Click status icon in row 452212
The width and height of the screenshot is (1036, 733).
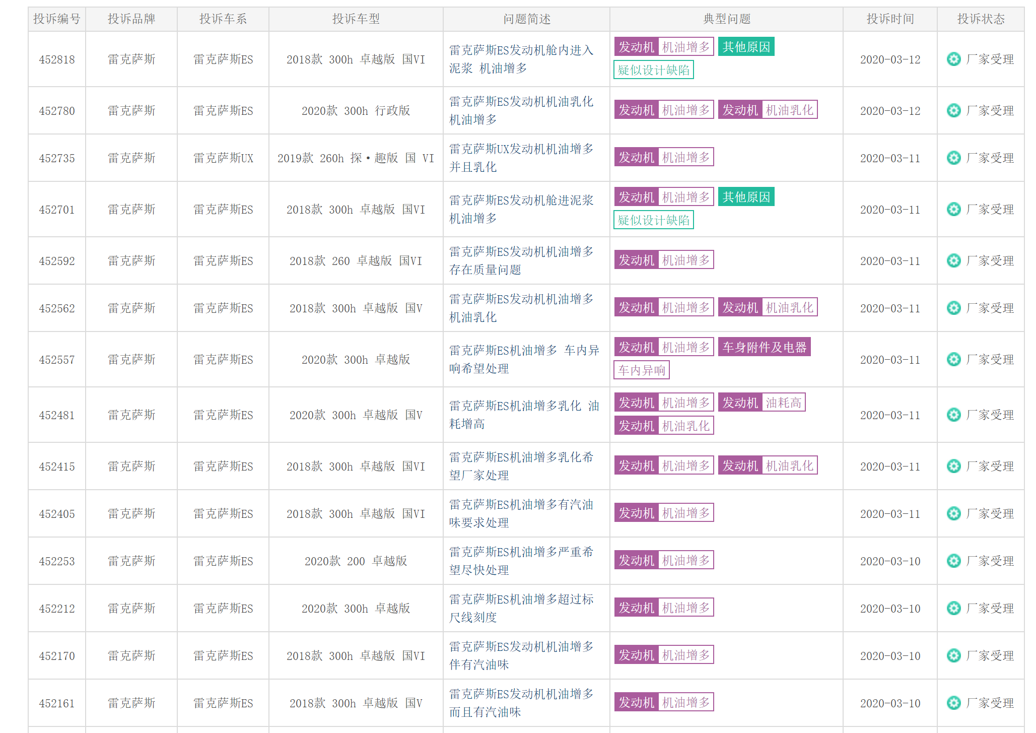pos(953,608)
